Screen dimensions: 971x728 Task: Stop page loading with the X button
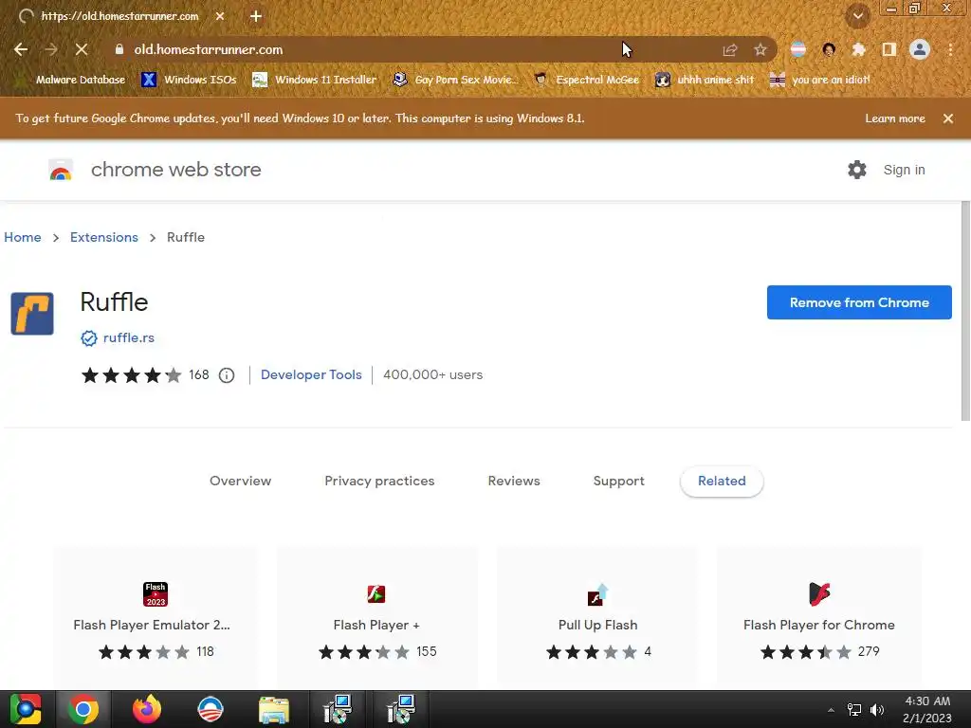pos(82,49)
